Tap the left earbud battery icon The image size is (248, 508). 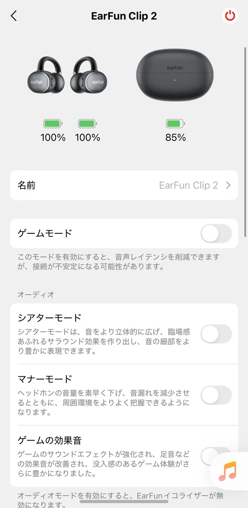tap(53, 124)
